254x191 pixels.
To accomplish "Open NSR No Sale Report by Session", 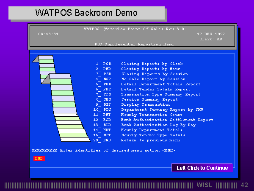I will pyautogui.click(x=140, y=79).
